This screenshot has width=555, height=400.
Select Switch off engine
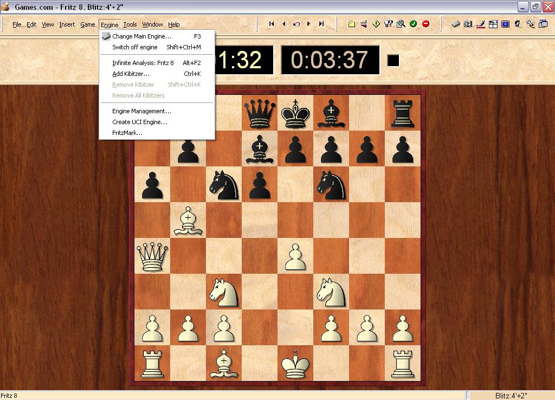(157, 47)
